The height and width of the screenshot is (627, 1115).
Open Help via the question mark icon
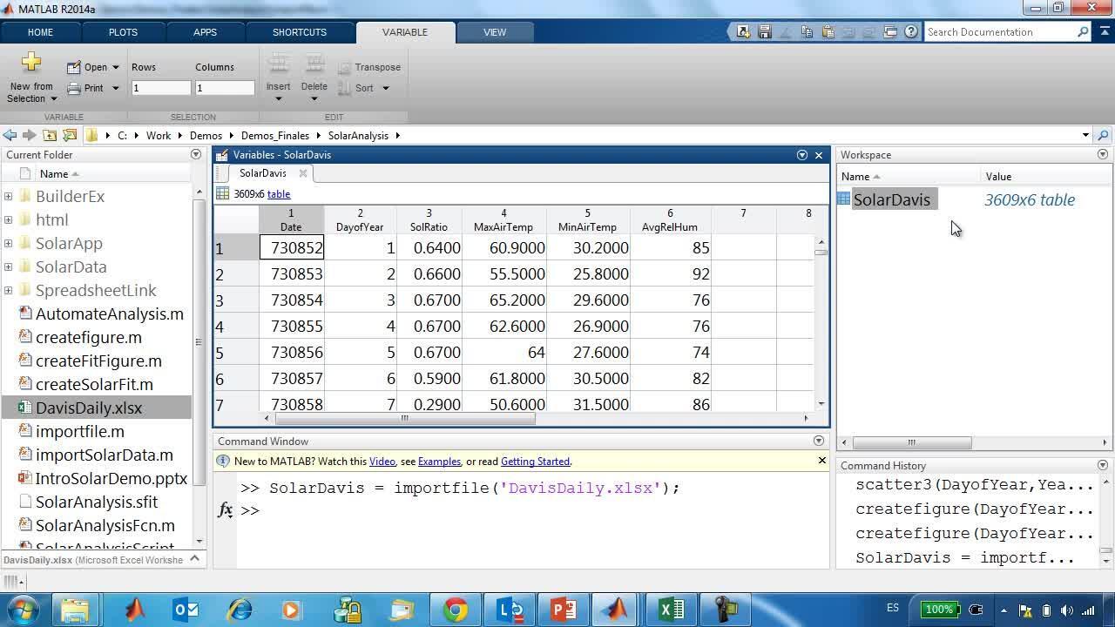(911, 32)
